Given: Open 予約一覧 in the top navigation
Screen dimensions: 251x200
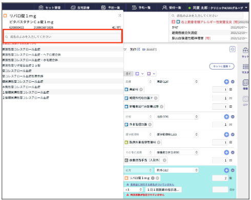Looking at the screenshot, I should pos(141,8).
